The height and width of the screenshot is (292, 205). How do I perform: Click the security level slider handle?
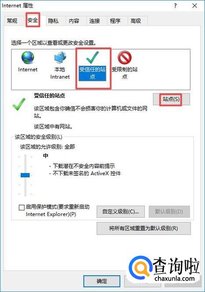[25, 175]
